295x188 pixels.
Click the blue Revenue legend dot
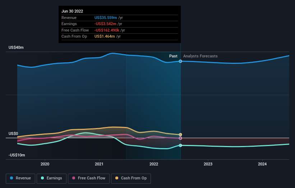11,178
